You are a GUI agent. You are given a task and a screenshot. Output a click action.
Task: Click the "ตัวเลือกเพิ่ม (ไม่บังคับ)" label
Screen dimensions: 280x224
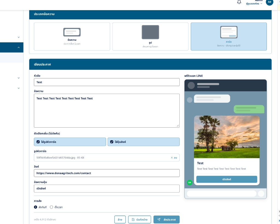[47, 133]
